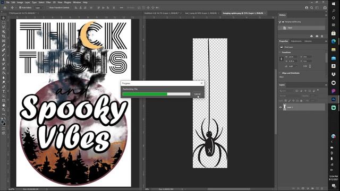Select the Lasso tool
The width and height of the screenshot is (340, 191).
click(x=4, y=27)
